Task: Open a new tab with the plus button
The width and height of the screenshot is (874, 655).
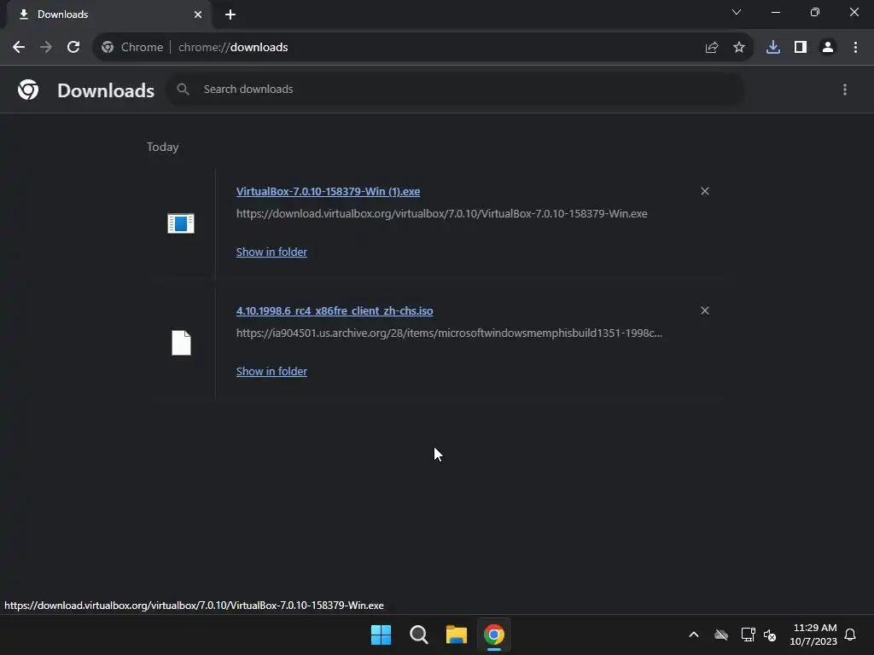Action: (x=230, y=14)
